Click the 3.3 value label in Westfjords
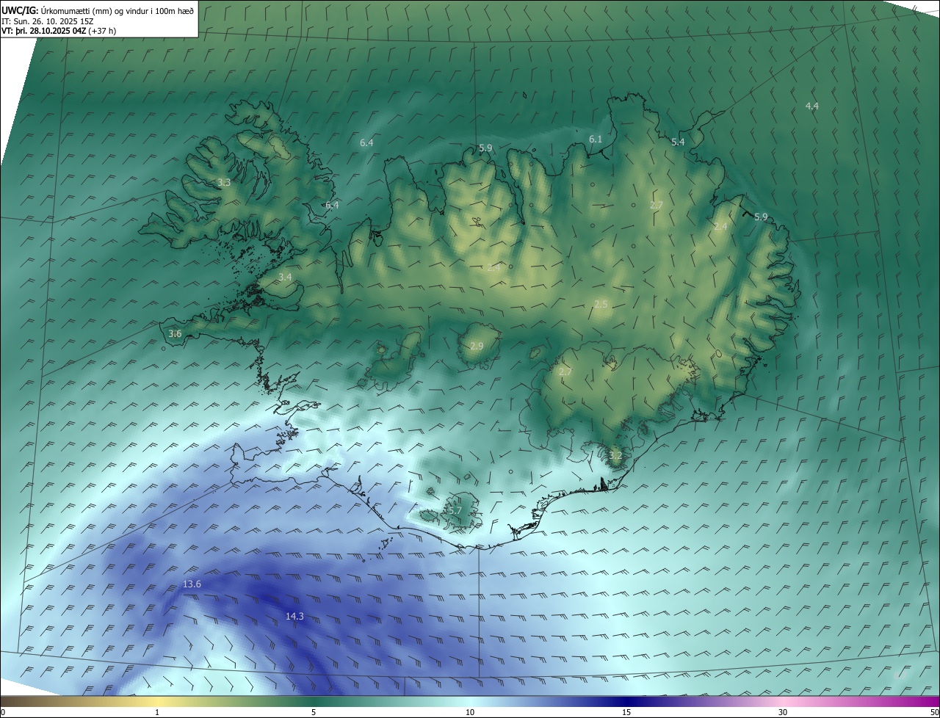The height and width of the screenshot is (718, 940). (x=224, y=183)
